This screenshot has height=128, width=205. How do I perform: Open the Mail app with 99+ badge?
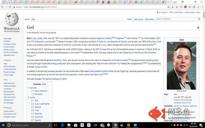click(x=102, y=125)
